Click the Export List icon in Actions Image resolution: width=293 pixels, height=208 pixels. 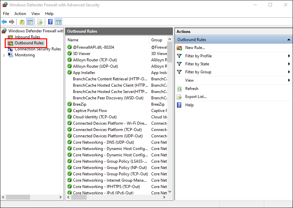pos(179,97)
